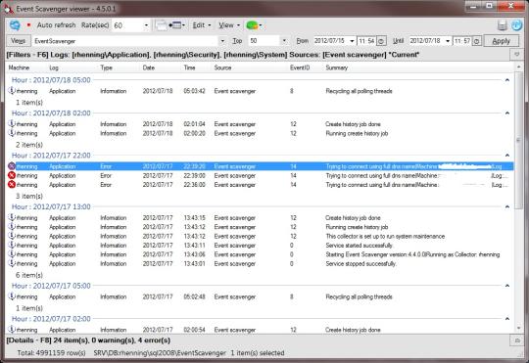
Task: Open the Until date picker dropdown
Action: 448,41
